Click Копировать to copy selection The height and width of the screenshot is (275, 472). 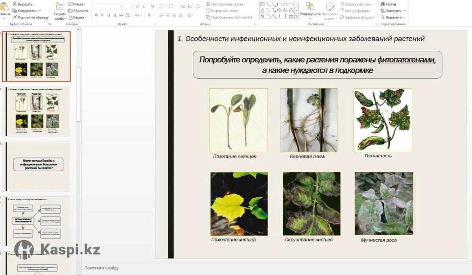click(26, 11)
